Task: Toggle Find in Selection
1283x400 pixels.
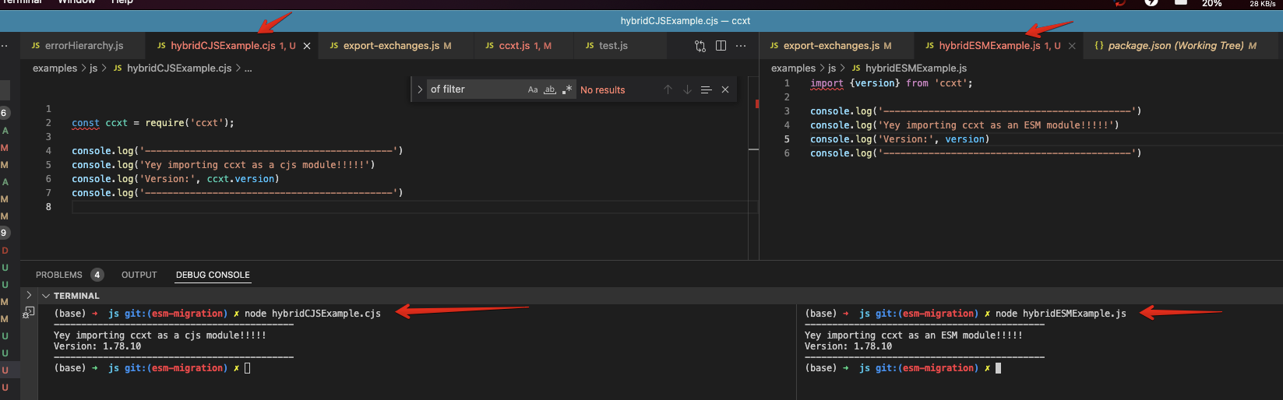Action: 707,89
